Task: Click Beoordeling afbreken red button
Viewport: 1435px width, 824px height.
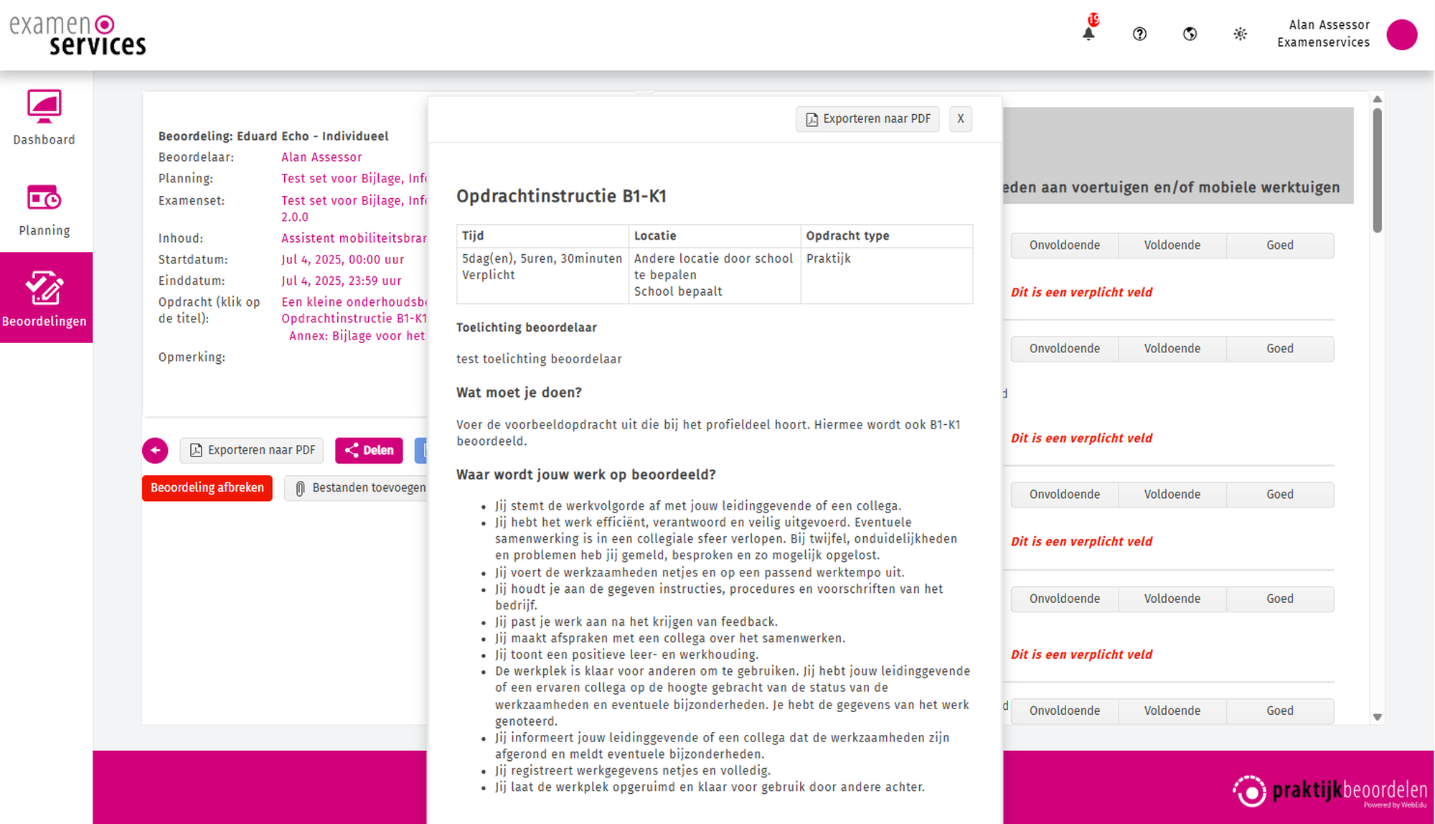Action: (x=207, y=488)
